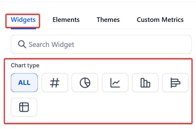Pick the horizontal bar chart filter

point(175,82)
